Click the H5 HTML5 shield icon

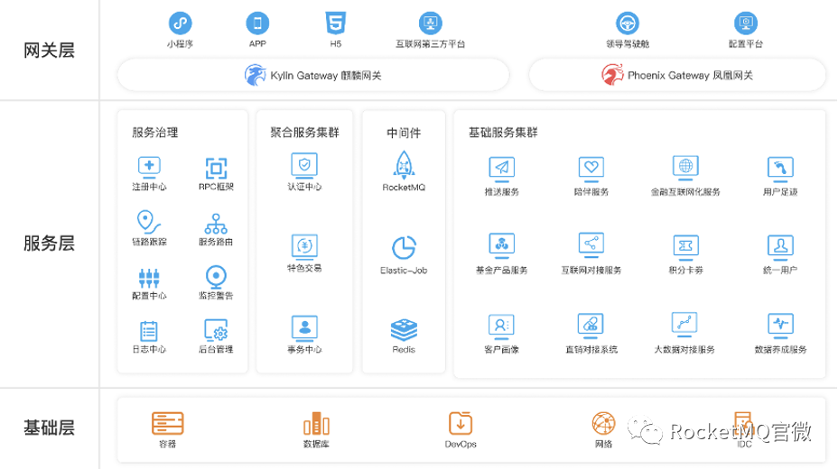click(336, 23)
